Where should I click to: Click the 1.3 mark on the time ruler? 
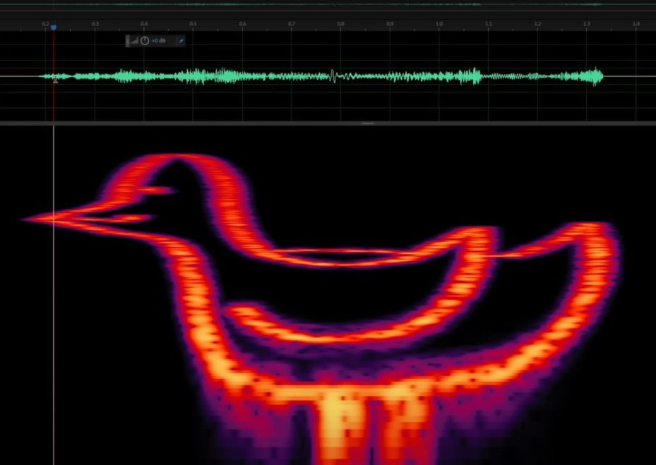(587, 24)
